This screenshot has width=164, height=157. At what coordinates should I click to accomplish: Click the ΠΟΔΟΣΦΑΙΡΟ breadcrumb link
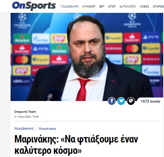[24, 129]
